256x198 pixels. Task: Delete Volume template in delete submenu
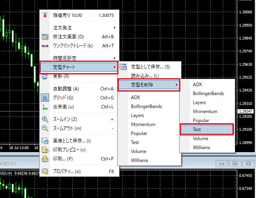pos(207,139)
